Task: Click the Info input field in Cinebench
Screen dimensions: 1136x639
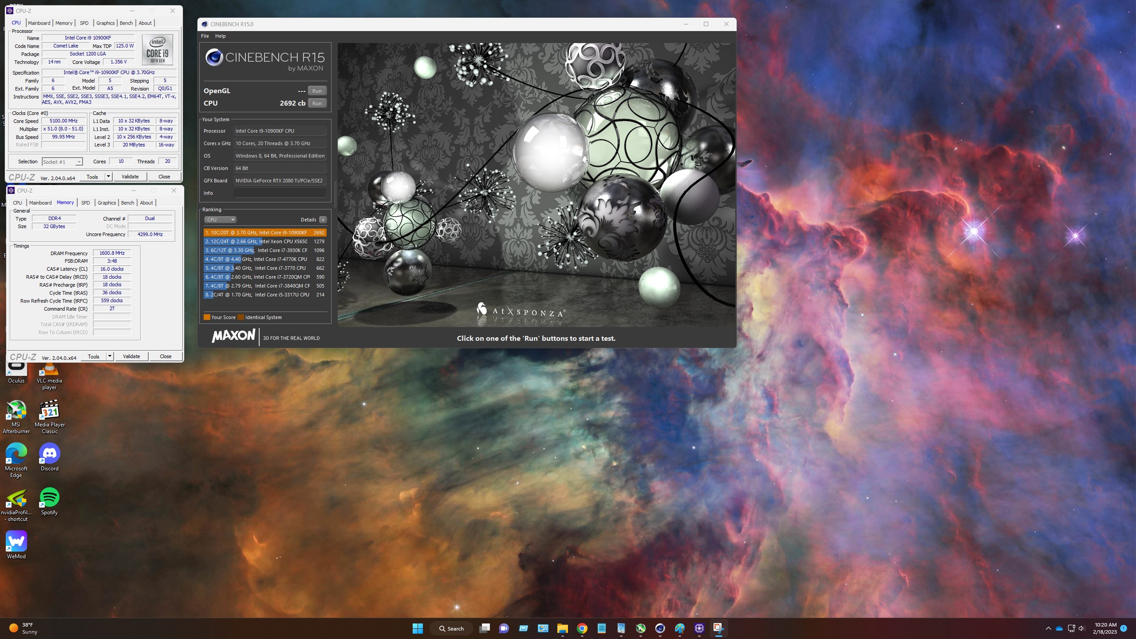Action: click(280, 193)
